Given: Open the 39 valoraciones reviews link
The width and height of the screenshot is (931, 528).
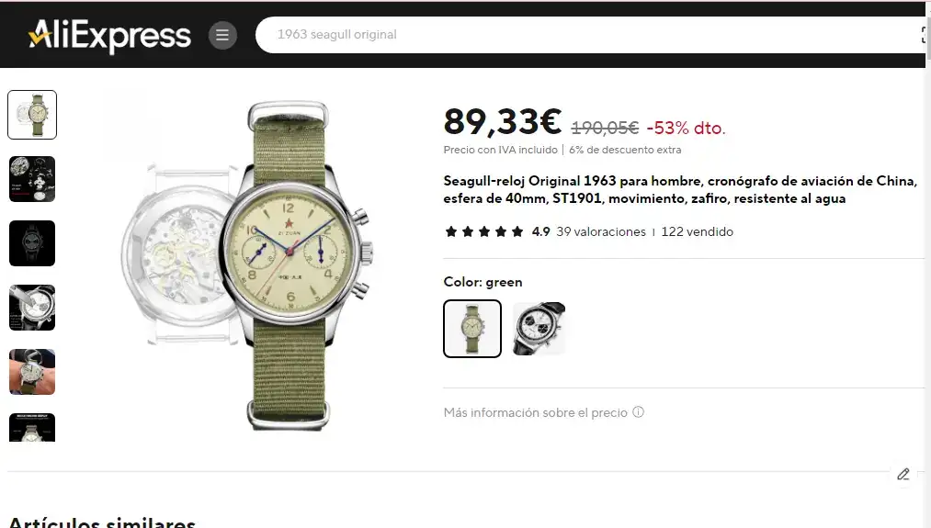Looking at the screenshot, I should 601,232.
